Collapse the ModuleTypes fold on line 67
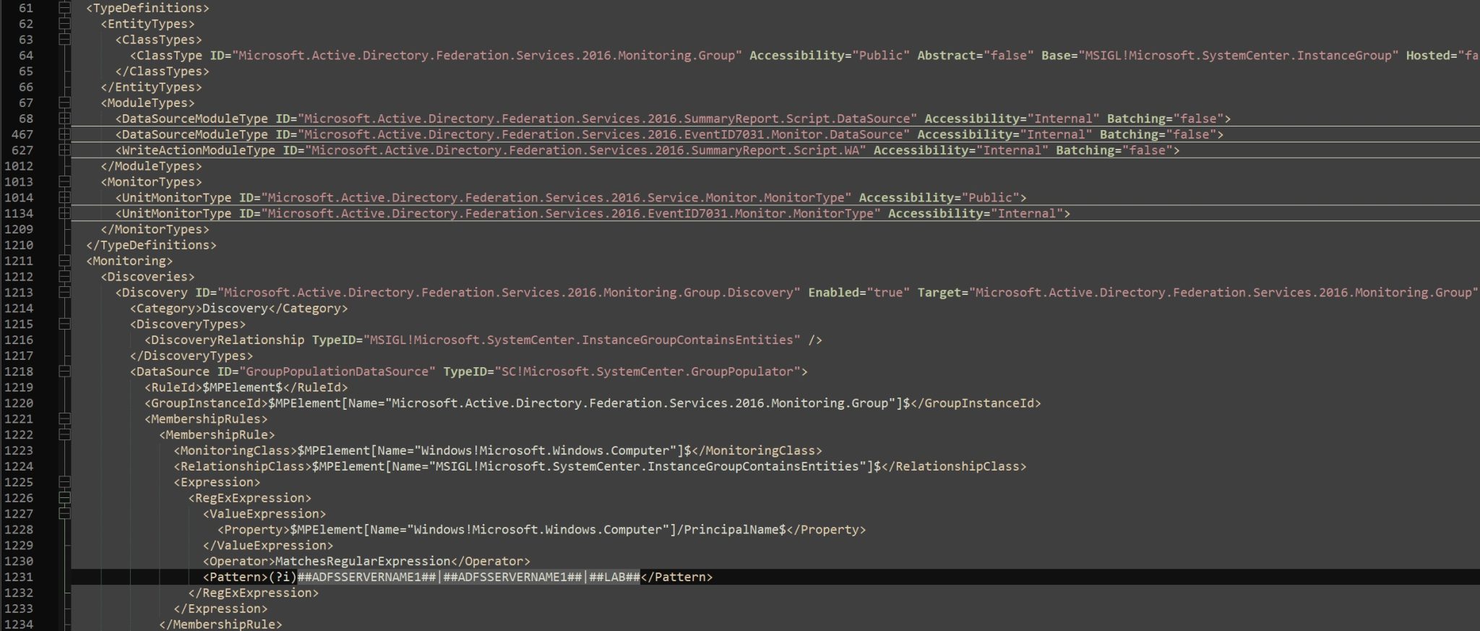Image resolution: width=1480 pixels, height=631 pixels. click(x=64, y=103)
